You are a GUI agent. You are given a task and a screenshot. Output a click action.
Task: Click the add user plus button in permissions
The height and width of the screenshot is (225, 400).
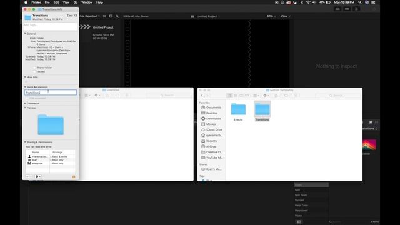(x=27, y=176)
